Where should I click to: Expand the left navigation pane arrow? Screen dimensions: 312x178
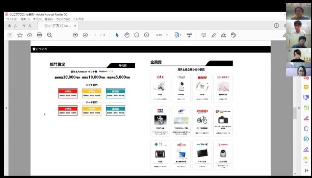point(6,108)
